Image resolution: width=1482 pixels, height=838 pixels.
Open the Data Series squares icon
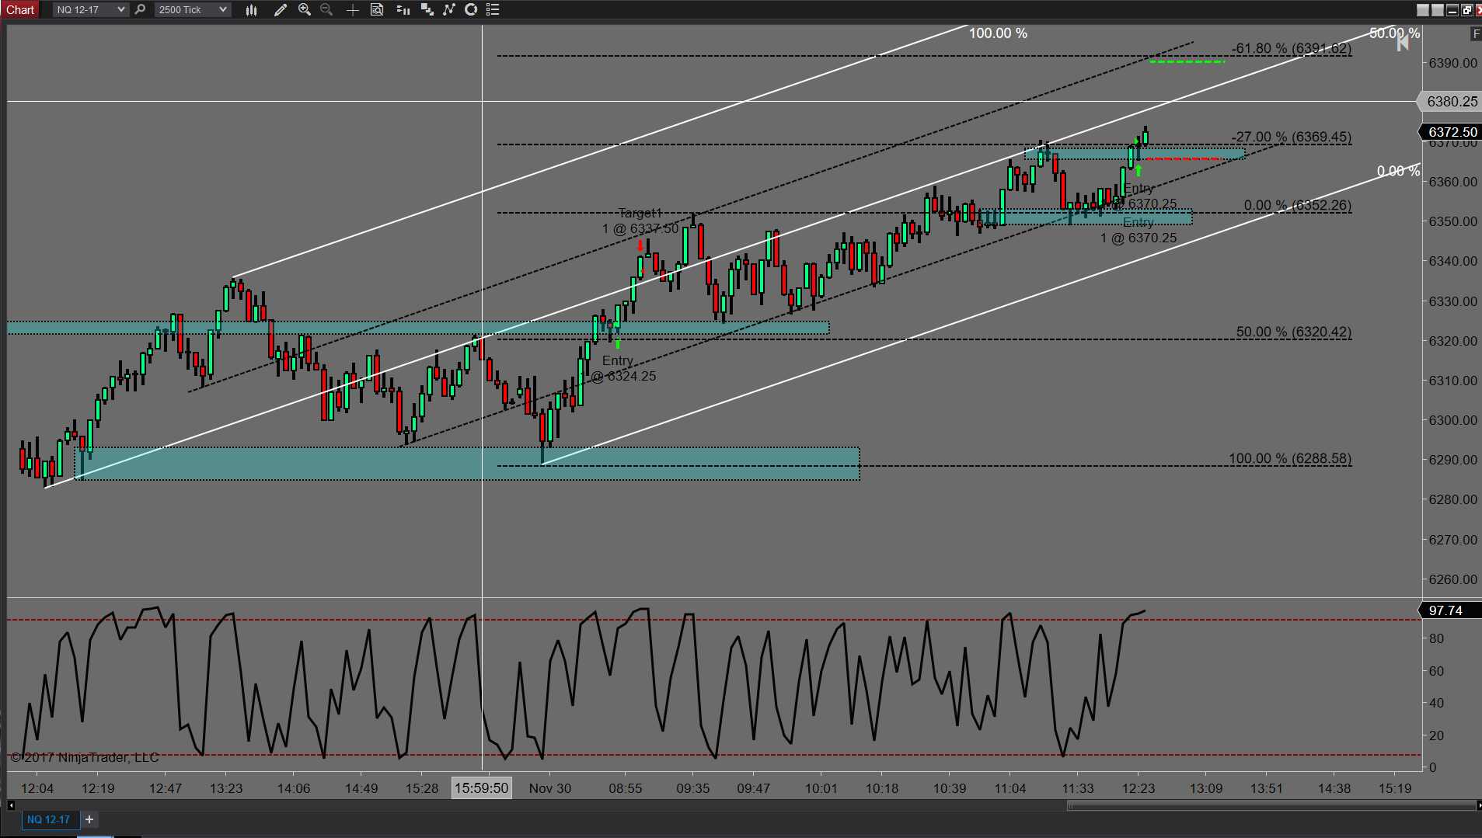point(427,9)
